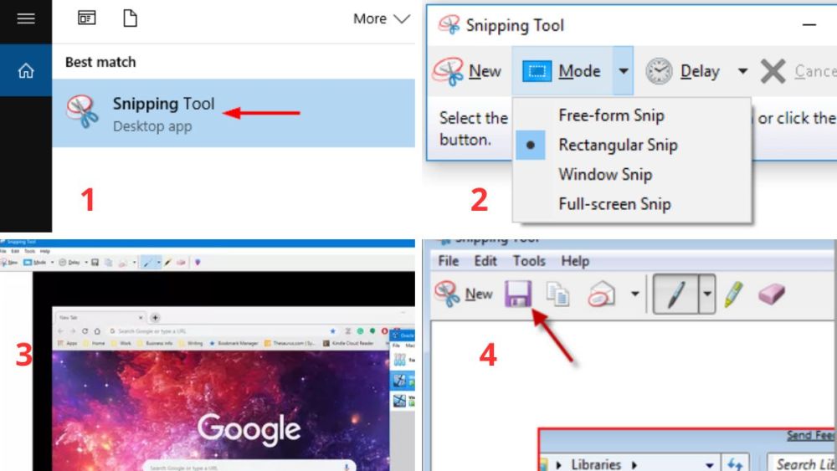Open small Delay arrow in Google snip editor
Viewport: 837px width, 471px height.
86,263
